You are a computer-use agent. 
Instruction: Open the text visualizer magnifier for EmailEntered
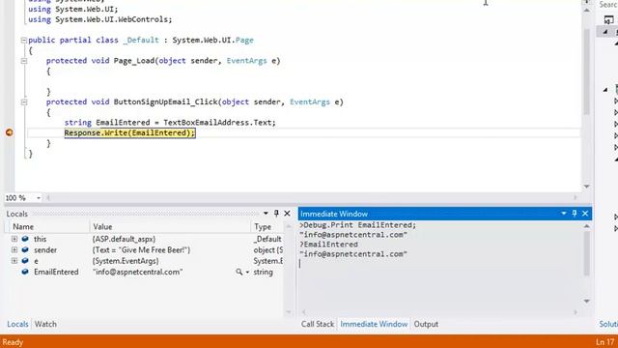pyautogui.click(x=239, y=272)
